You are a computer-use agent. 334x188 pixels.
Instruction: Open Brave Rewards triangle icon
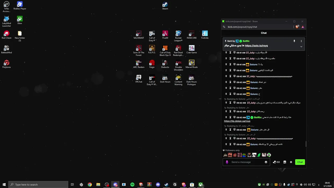click(302, 27)
